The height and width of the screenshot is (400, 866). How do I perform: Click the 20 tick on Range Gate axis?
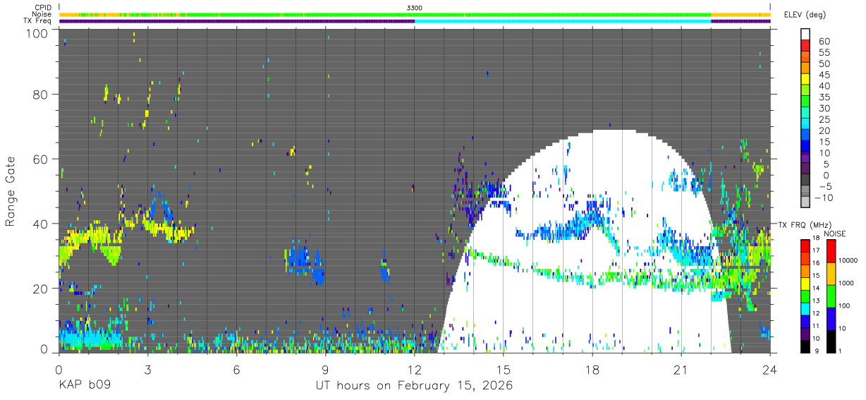(x=40, y=289)
